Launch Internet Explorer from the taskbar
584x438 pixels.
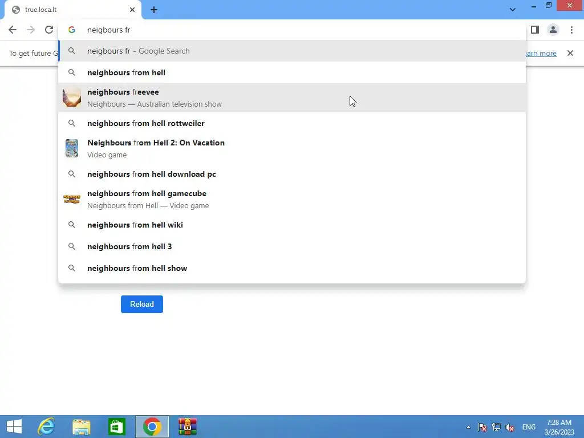pyautogui.click(x=46, y=427)
